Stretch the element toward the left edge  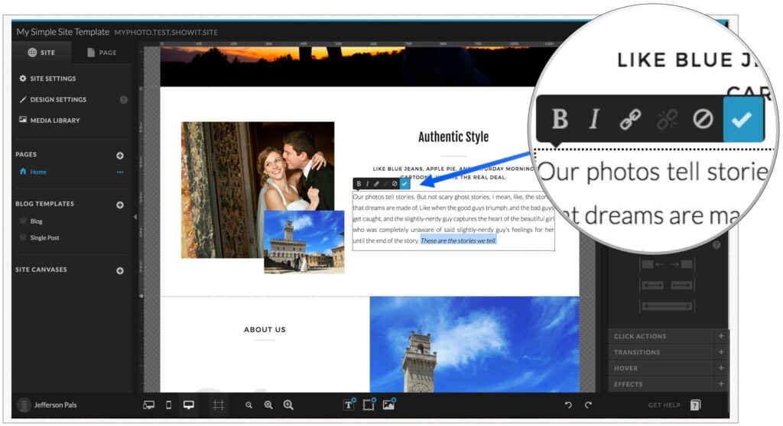[x=652, y=286]
